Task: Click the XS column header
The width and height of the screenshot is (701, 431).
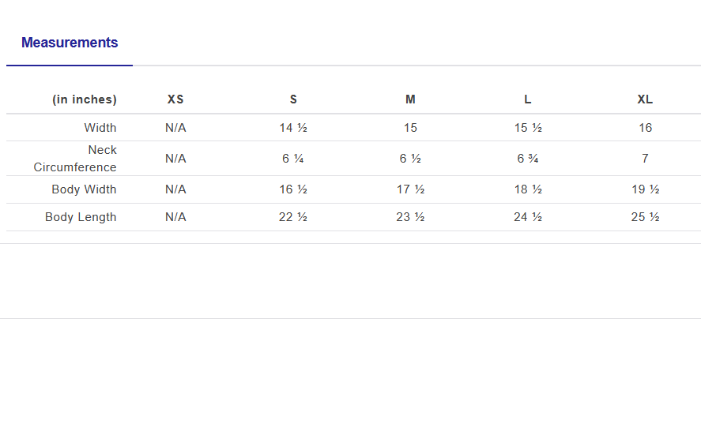Action: pos(175,99)
